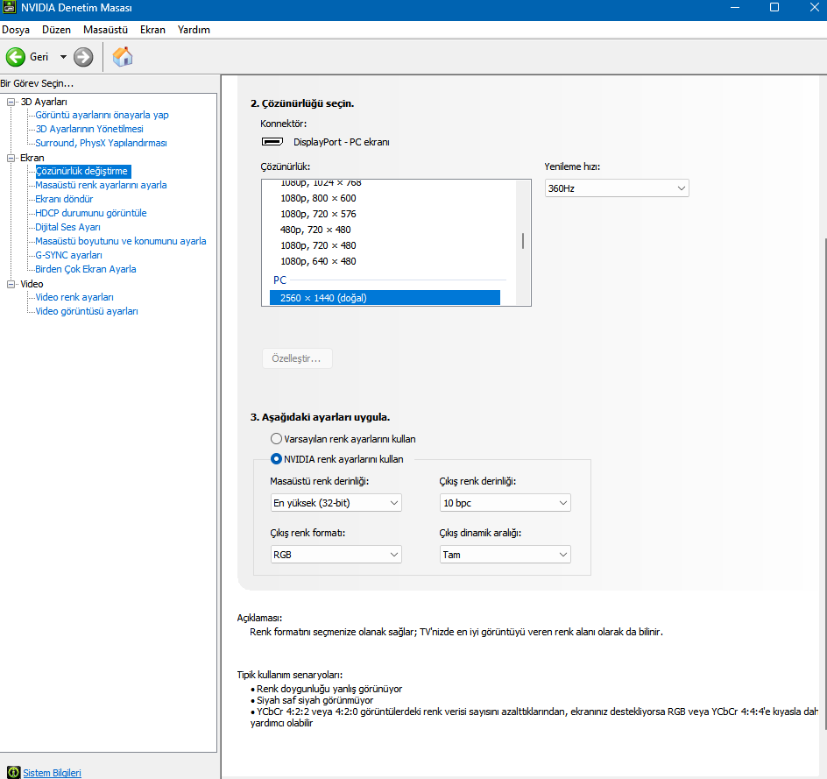Open Çıkış renk formatı RGB dropdown

pyautogui.click(x=336, y=555)
